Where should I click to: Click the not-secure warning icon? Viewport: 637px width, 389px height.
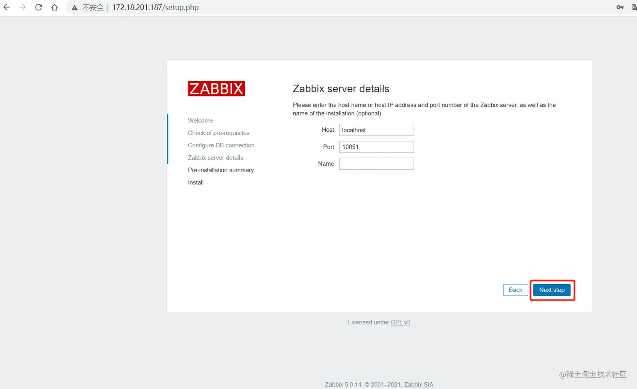75,8
